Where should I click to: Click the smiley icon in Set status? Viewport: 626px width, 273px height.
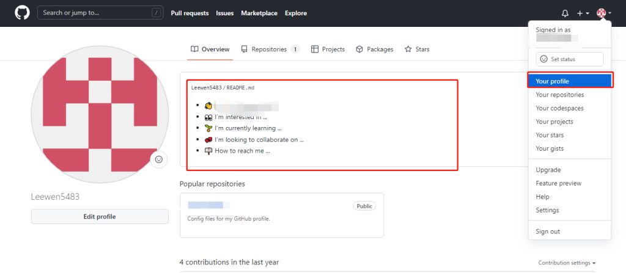[x=543, y=59]
